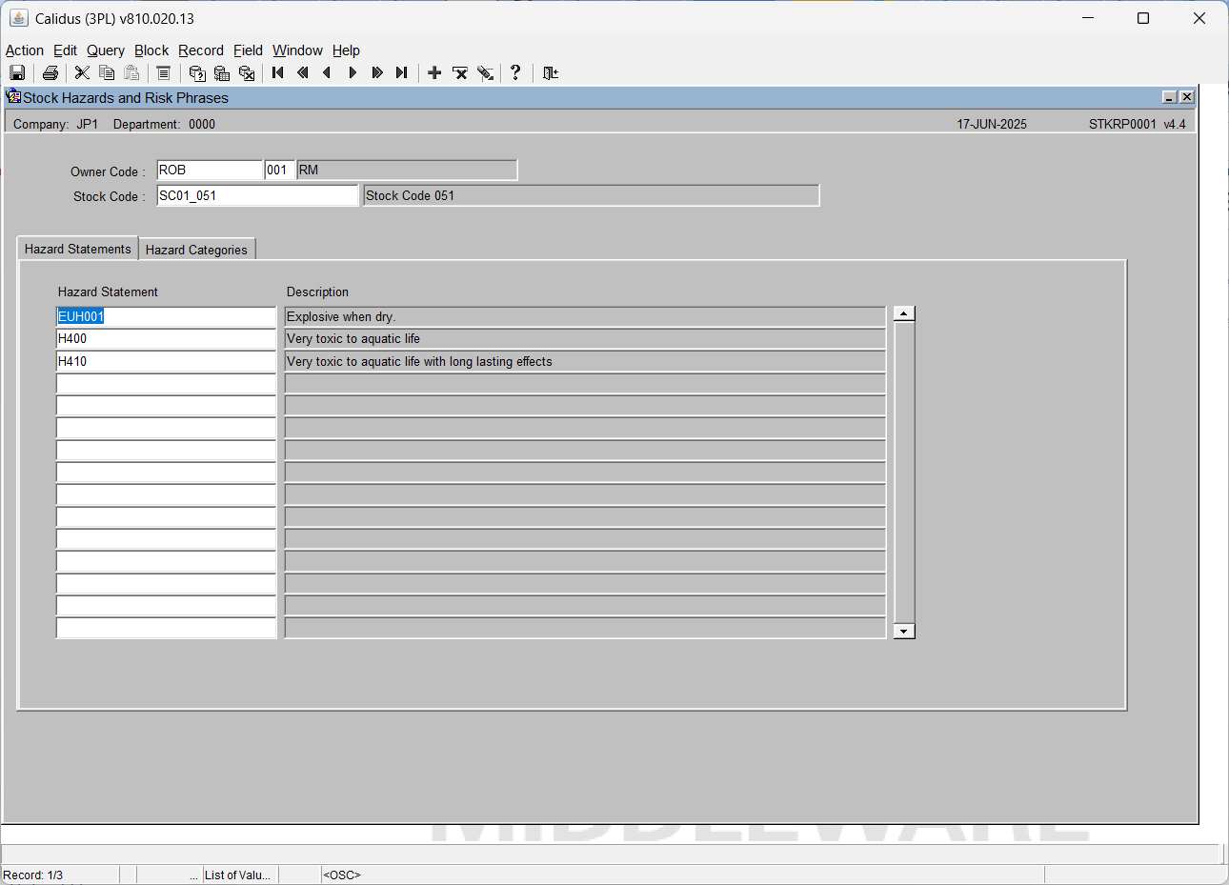
Task: Click the Clear Record eraser icon
Action: [x=485, y=73]
